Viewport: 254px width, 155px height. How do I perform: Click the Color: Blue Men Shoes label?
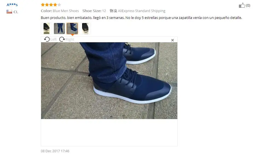(x=60, y=11)
